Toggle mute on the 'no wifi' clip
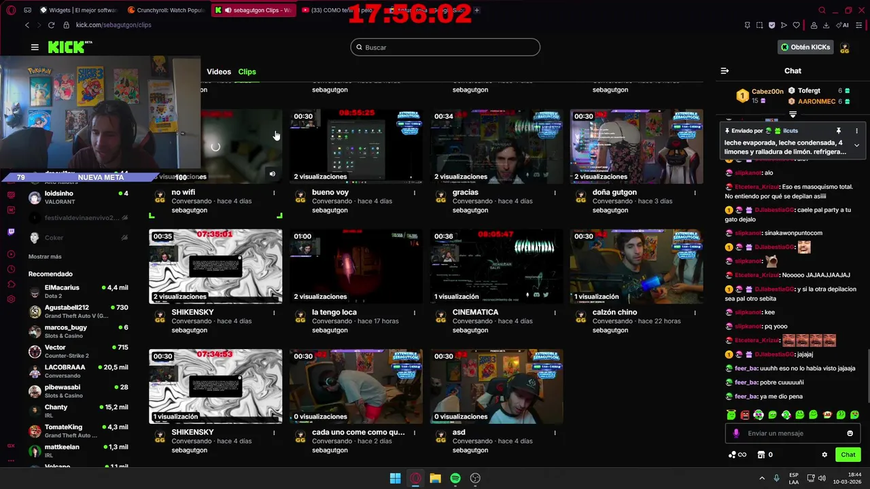The image size is (870, 489). (x=272, y=174)
